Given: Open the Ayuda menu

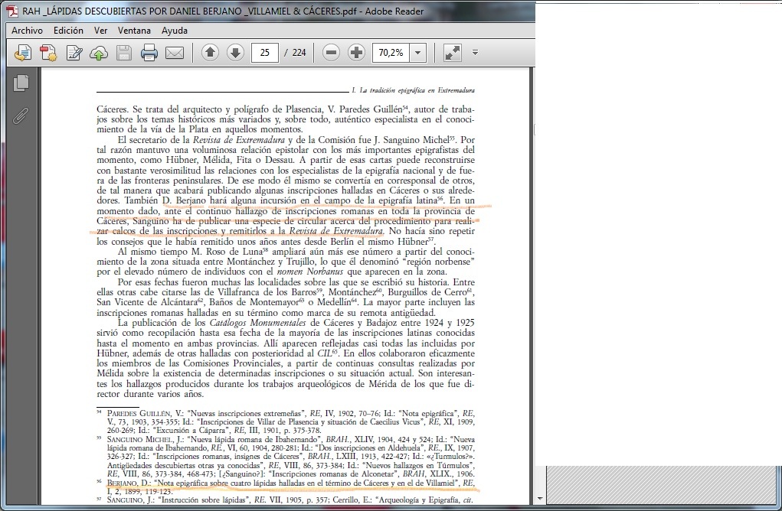Looking at the screenshot, I should point(175,31).
